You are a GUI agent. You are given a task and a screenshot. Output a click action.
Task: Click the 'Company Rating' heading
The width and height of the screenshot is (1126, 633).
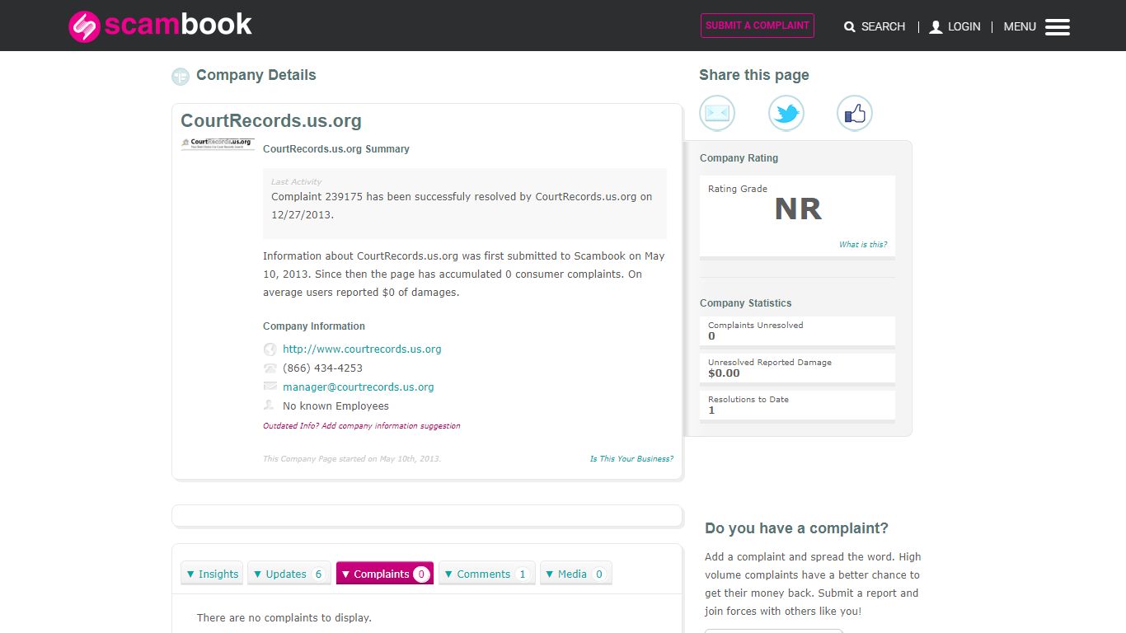739,158
